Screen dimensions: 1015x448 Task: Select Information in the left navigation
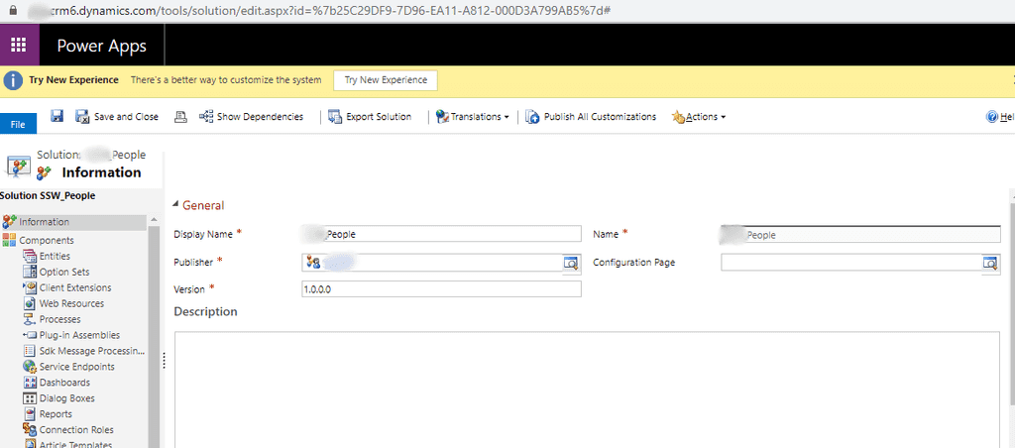[x=44, y=222]
